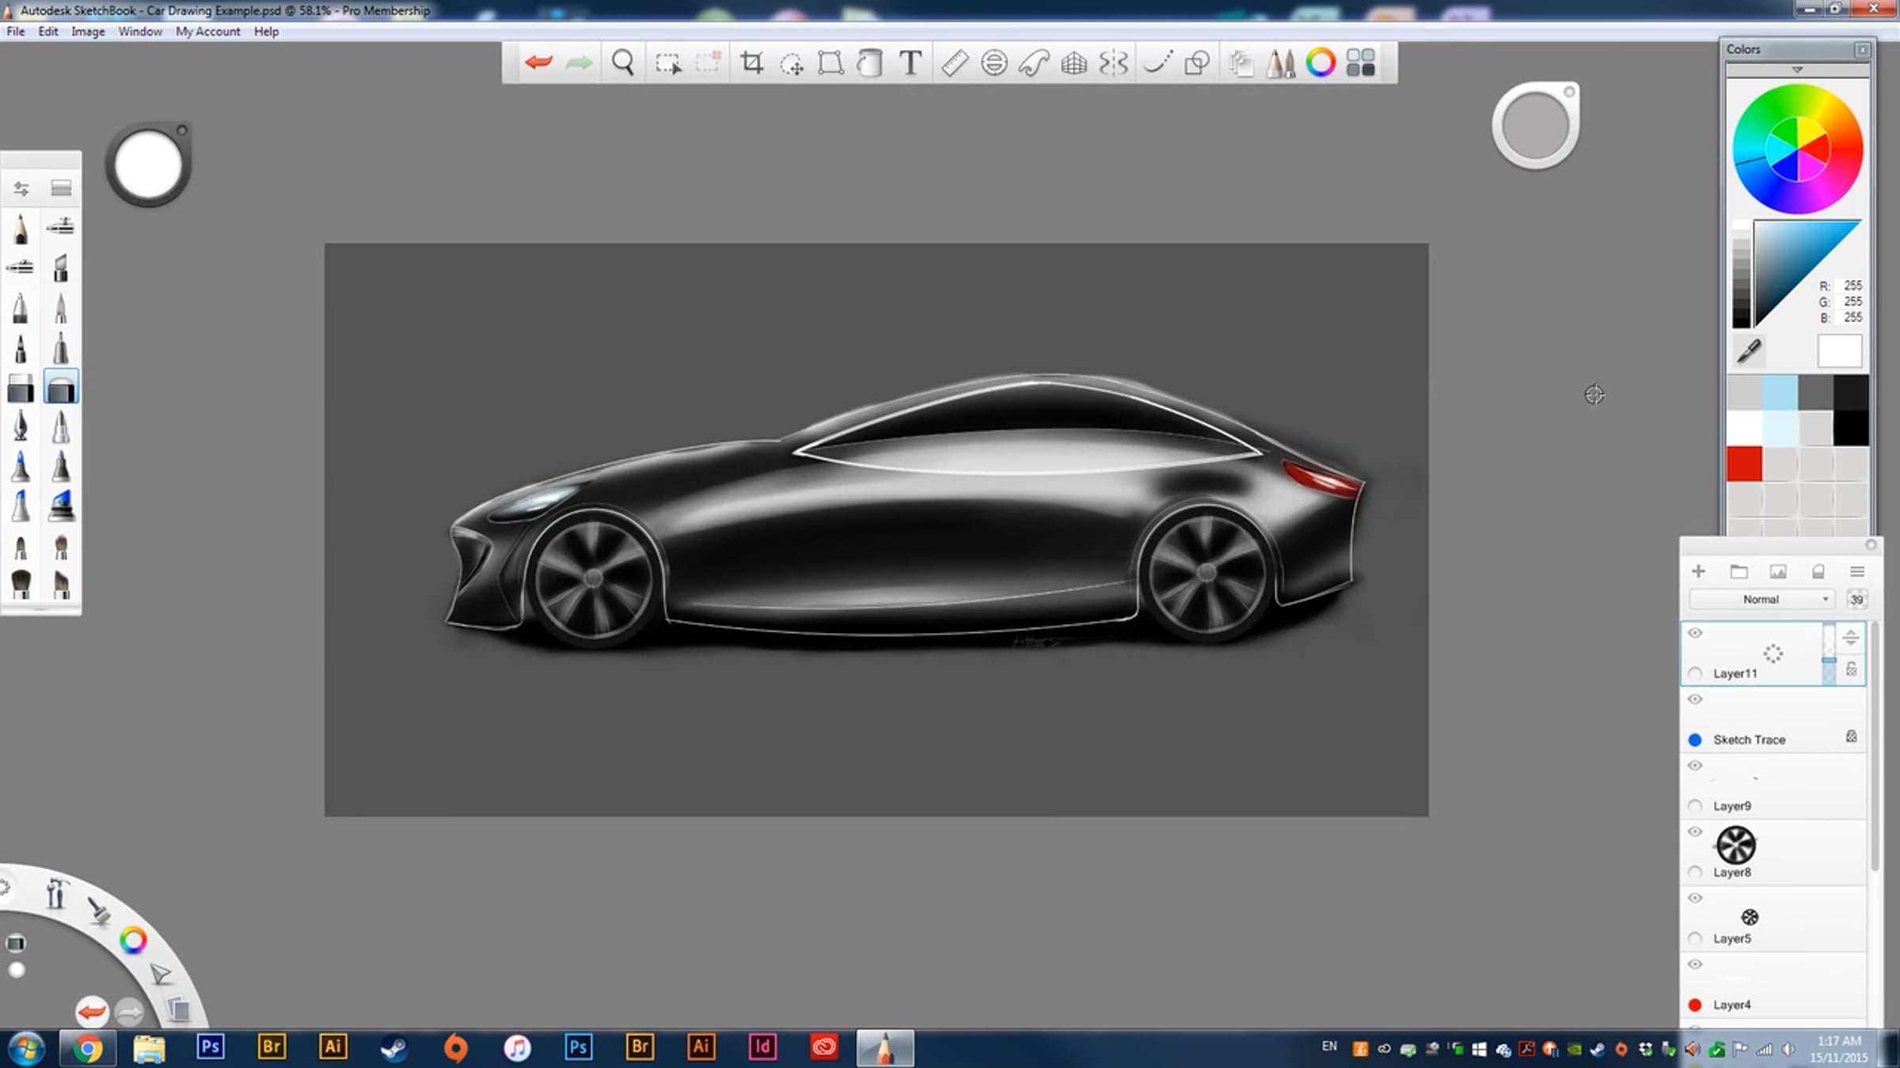Activate the Ruler tool
This screenshot has width=1900, height=1068.
tap(955, 62)
